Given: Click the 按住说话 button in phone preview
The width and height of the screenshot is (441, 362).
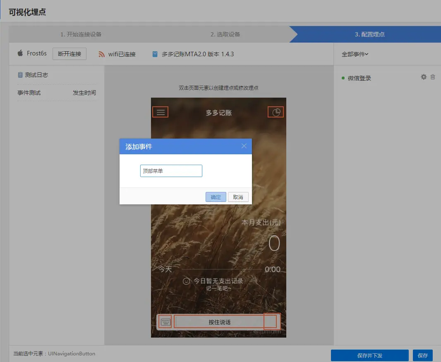Looking at the screenshot, I should coord(219,322).
